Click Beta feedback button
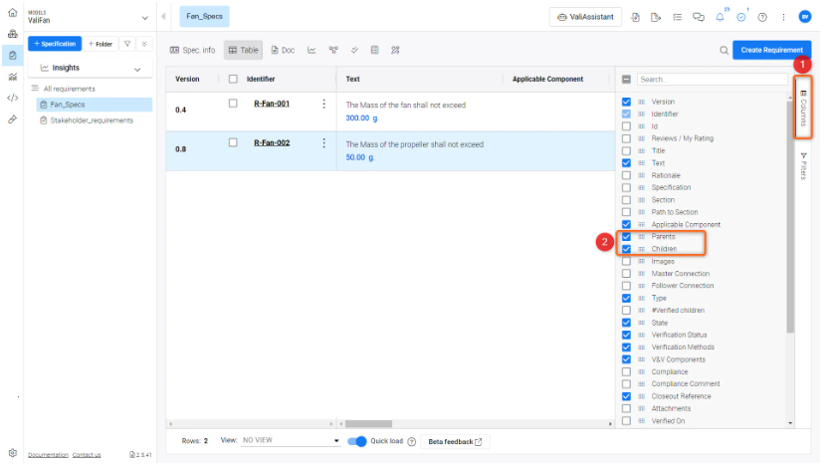Image resolution: width=831 pixels, height=471 pixels. click(455, 442)
